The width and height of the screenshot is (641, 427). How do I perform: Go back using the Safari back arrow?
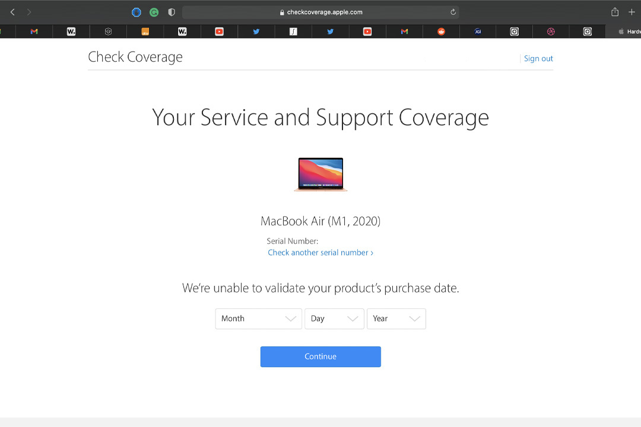pos(12,12)
